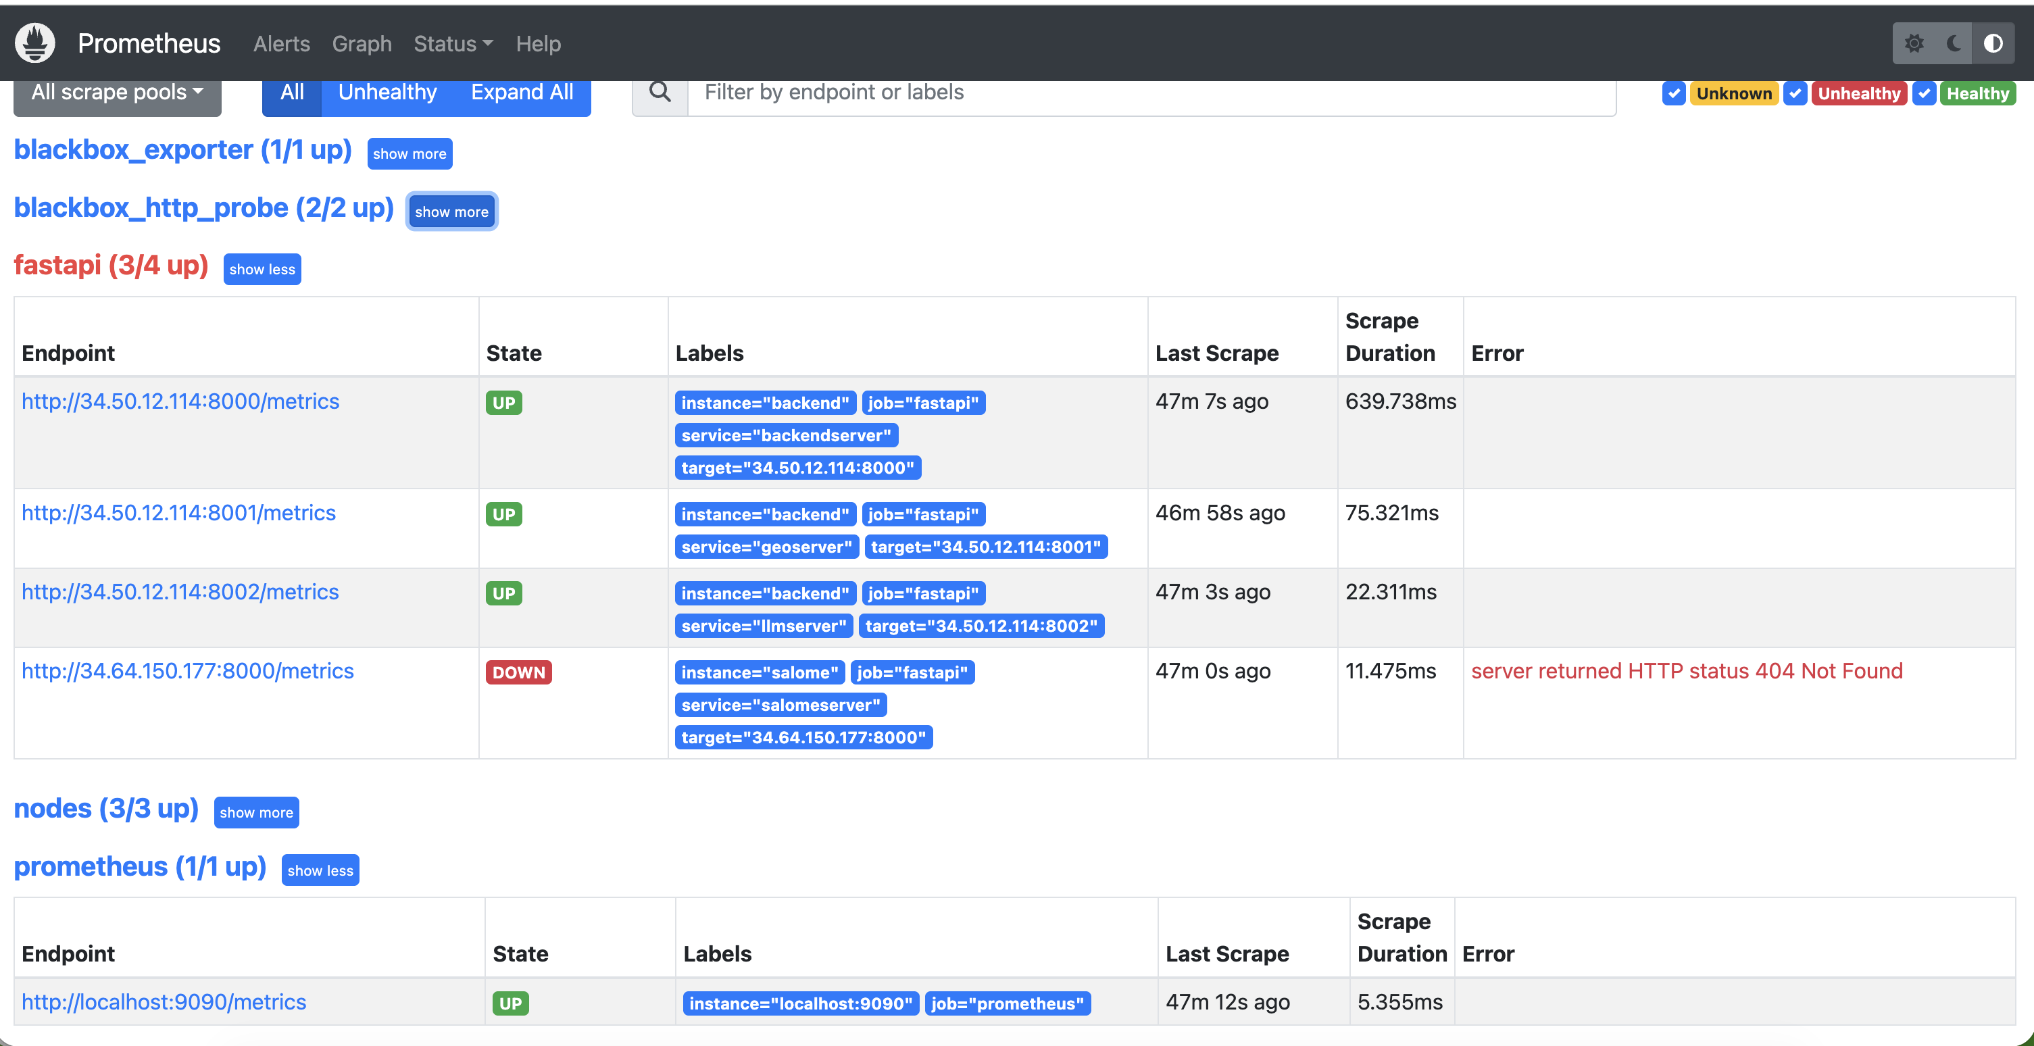
Task: Click the Prometheus logo icon
Action: click(34, 43)
